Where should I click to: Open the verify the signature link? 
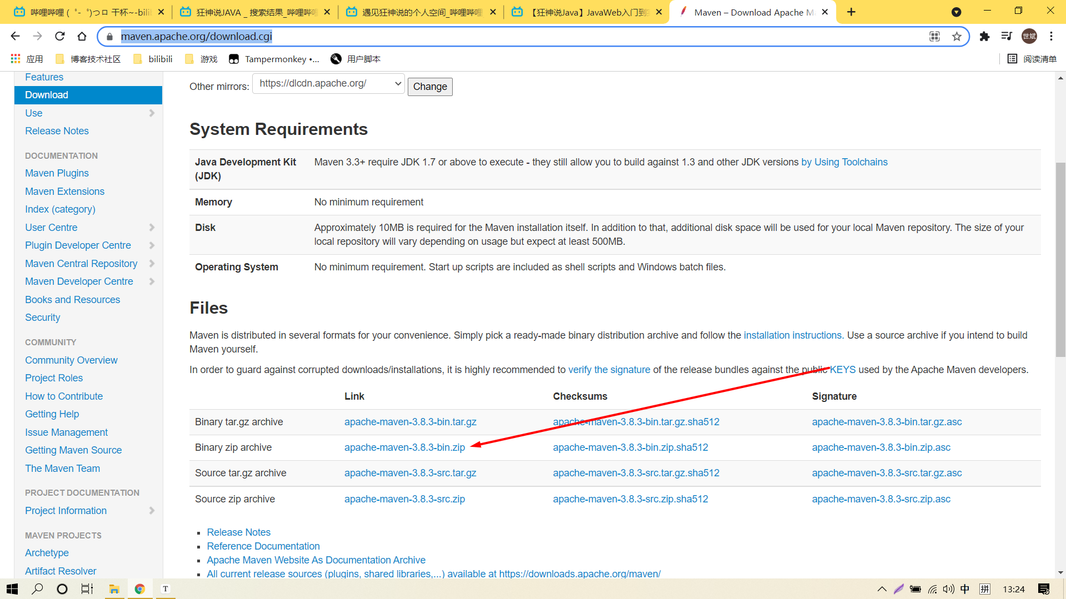[609, 370]
